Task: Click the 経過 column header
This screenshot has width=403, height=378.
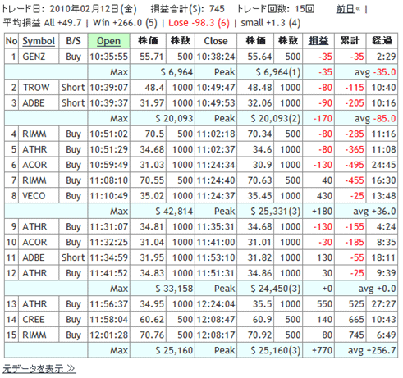Action: [382, 41]
